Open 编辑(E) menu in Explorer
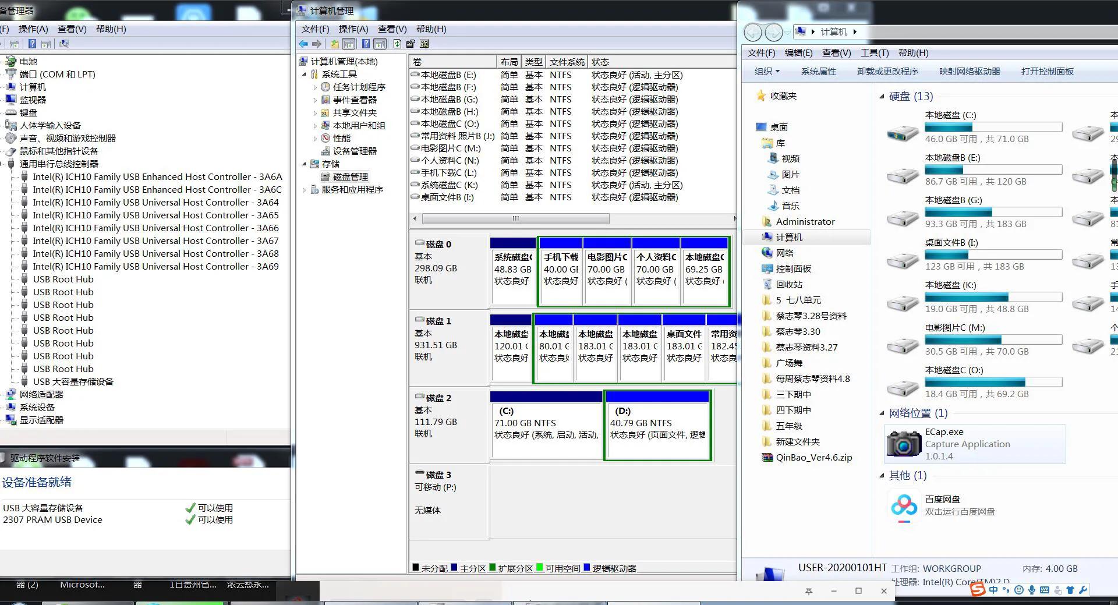The height and width of the screenshot is (605, 1118). click(x=798, y=53)
